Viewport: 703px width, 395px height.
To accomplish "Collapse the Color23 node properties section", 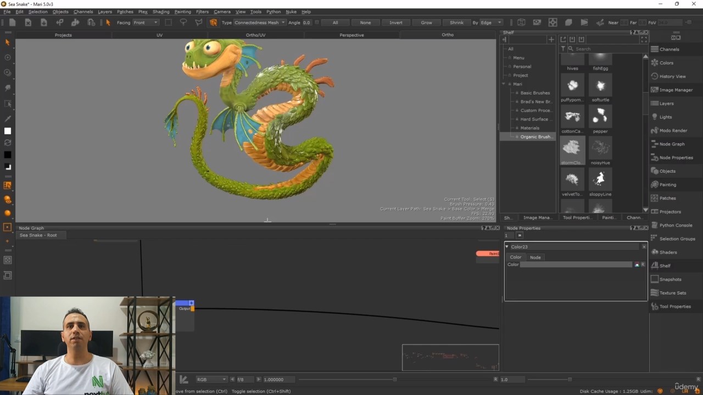I will click(x=507, y=247).
